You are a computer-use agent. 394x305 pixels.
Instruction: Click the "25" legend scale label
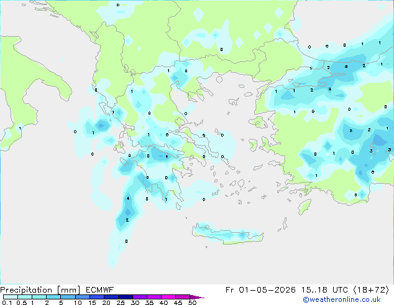click(121, 303)
